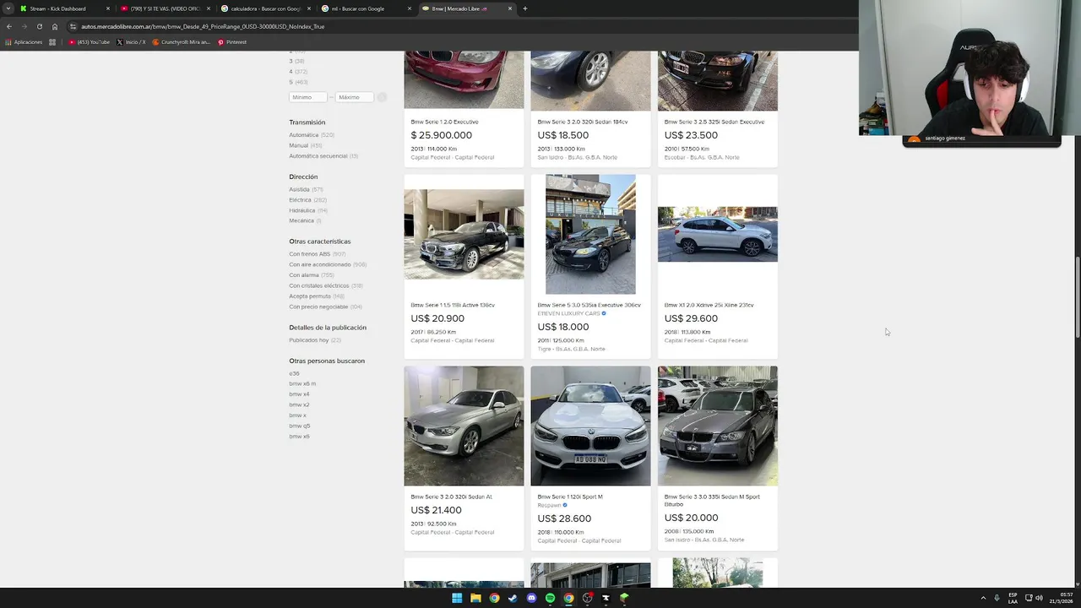Close the calculadora Google search tab

point(309,8)
